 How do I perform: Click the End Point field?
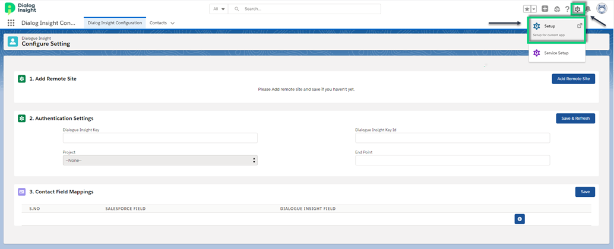(x=452, y=160)
